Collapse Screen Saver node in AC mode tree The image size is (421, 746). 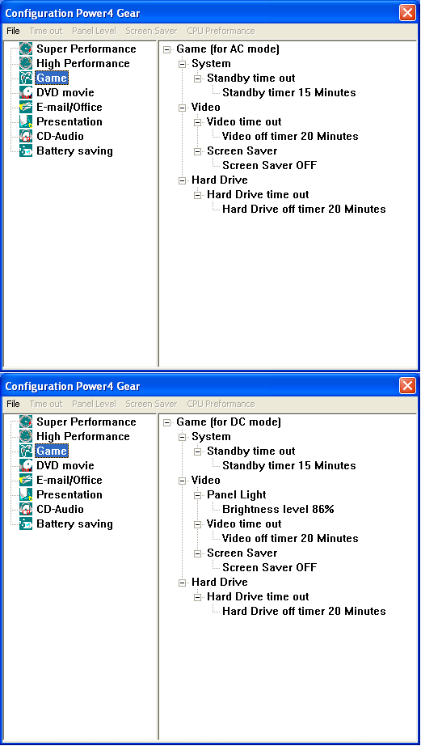coord(197,151)
